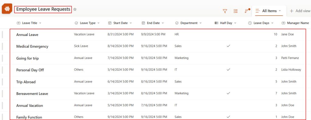Click the End Date calendar icon
Screen dimensions: 311x120
click(143, 23)
